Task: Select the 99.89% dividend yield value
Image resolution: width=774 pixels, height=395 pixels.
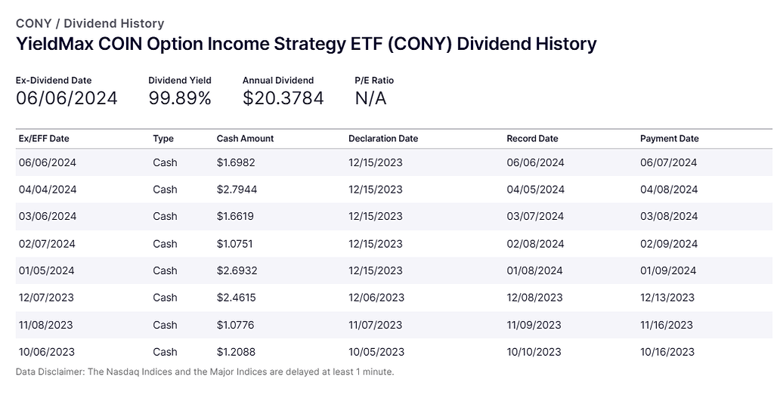Action: click(180, 98)
